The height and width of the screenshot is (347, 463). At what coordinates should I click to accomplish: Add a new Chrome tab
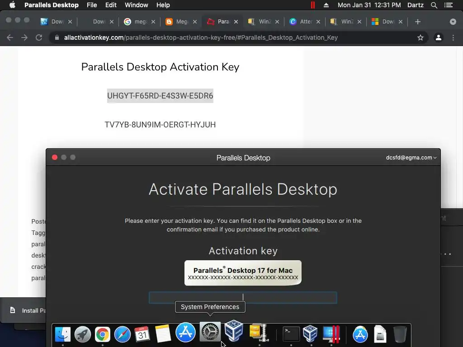pos(417,22)
